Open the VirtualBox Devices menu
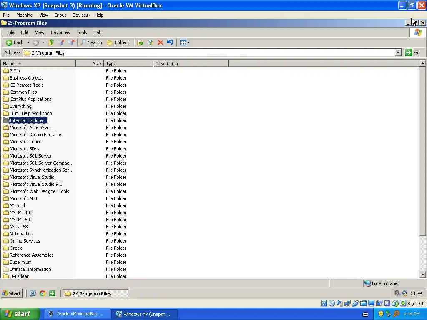Screen dimensions: 427x320 (80, 15)
